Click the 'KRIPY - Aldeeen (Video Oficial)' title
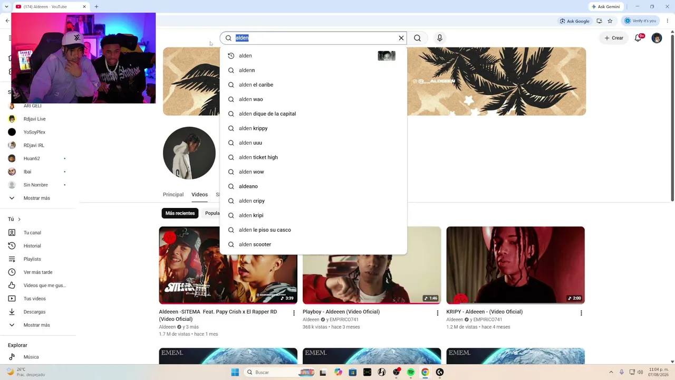The height and width of the screenshot is (380, 675). tap(484, 312)
